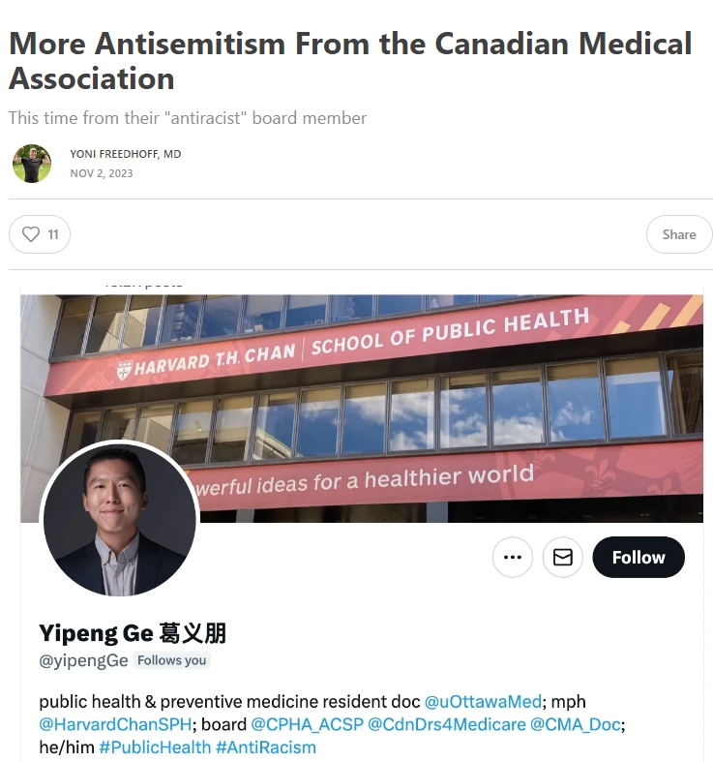This screenshot has height=762, width=713.
Task: Click the article headline about Canadian Medical Association
Action: 350,61
